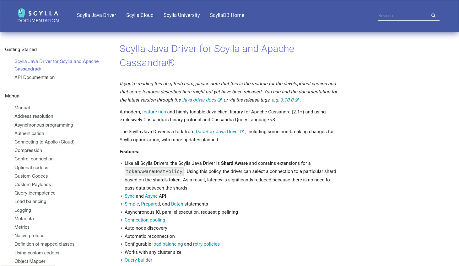Open Asynchronous programming in the sidebar
Image resolution: width=459 pixels, height=266 pixels.
click(x=44, y=125)
